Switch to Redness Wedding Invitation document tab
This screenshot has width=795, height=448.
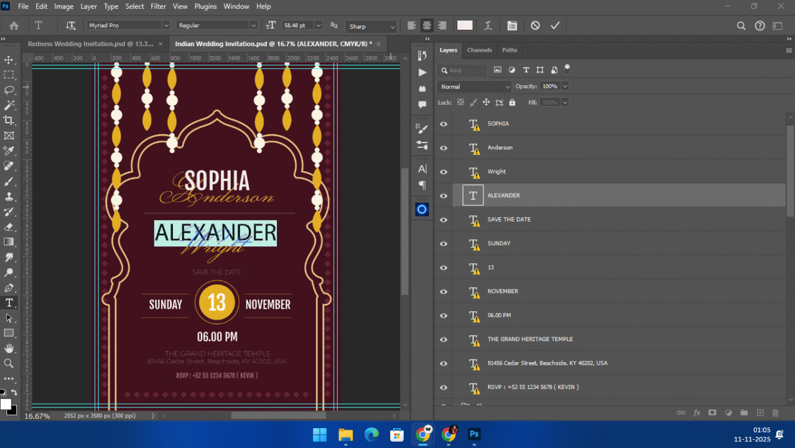coord(90,44)
